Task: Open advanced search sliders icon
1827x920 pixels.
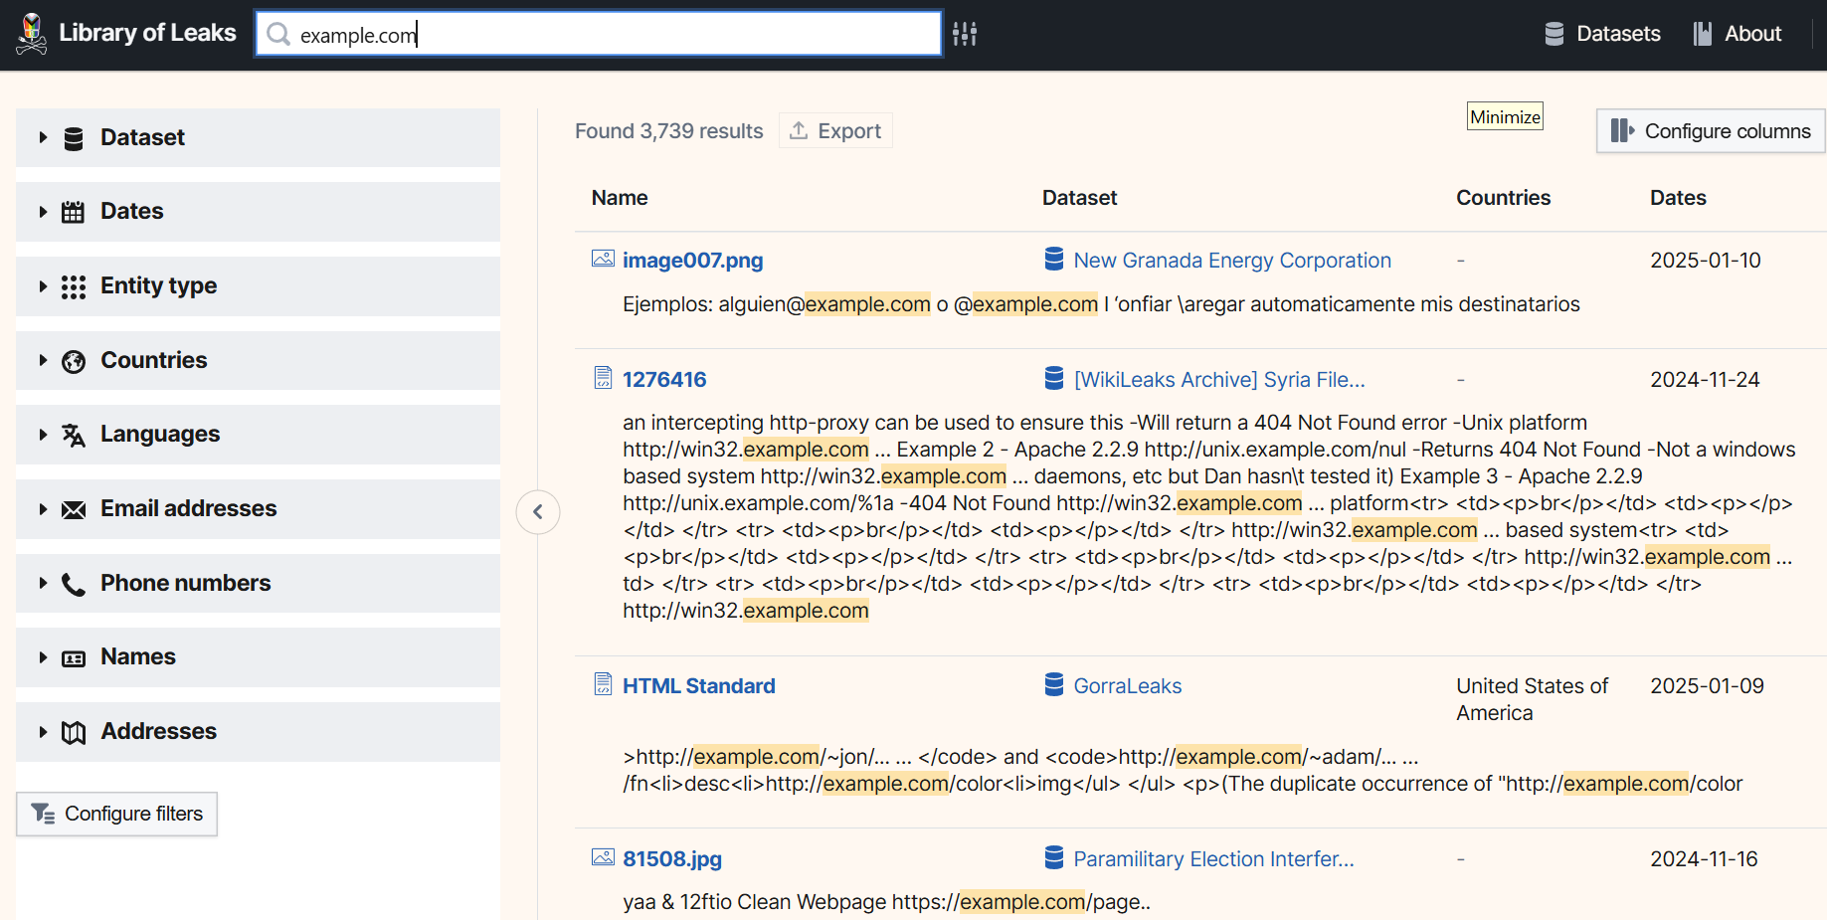Action: pos(965,34)
